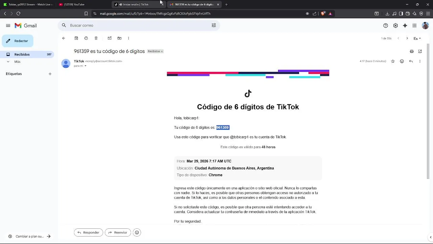
Task: Open a new browser tab
Action: pos(226,4)
